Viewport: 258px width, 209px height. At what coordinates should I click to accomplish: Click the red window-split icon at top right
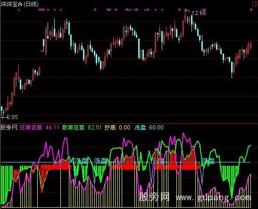tap(255, 4)
